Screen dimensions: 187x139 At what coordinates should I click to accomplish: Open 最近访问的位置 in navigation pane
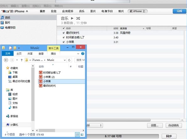tap(19, 81)
